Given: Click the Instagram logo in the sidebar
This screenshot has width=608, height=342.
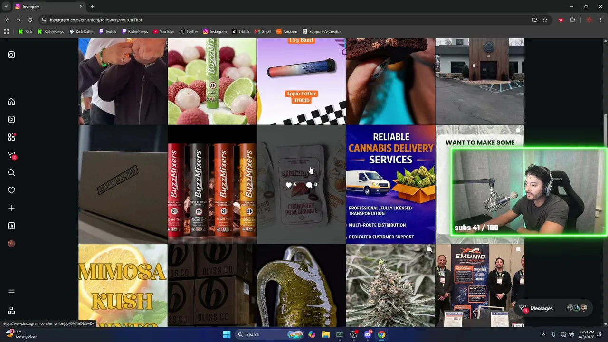Looking at the screenshot, I should click(11, 55).
